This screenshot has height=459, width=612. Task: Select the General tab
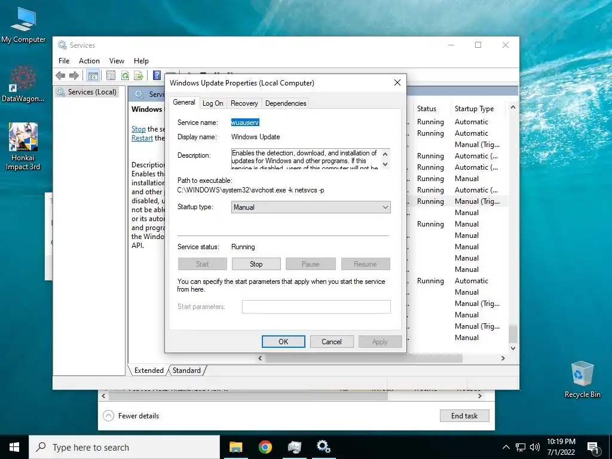pyautogui.click(x=184, y=102)
